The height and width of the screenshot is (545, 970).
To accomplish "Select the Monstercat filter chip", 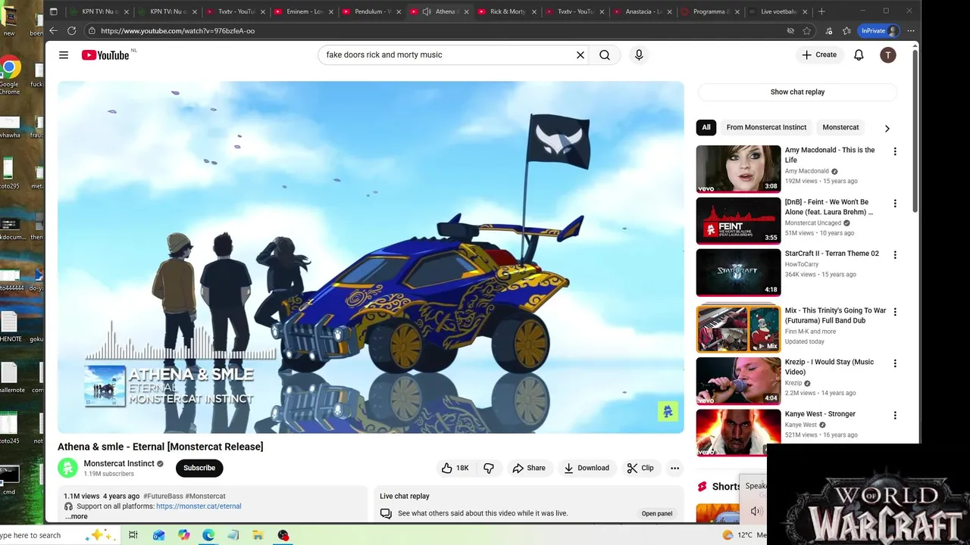I will 840,127.
